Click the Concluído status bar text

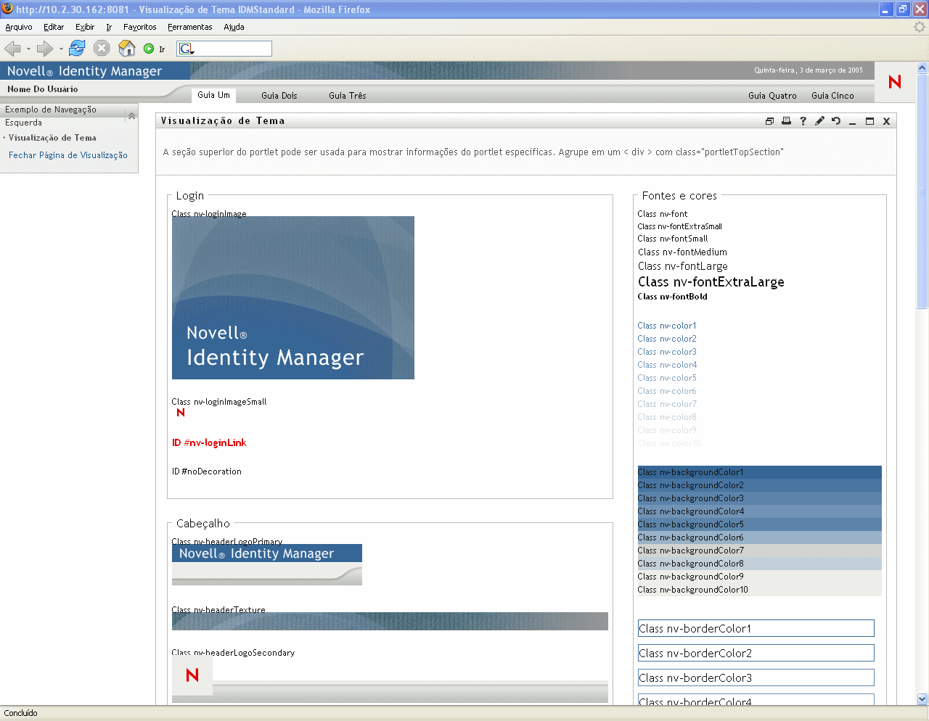coord(21,713)
